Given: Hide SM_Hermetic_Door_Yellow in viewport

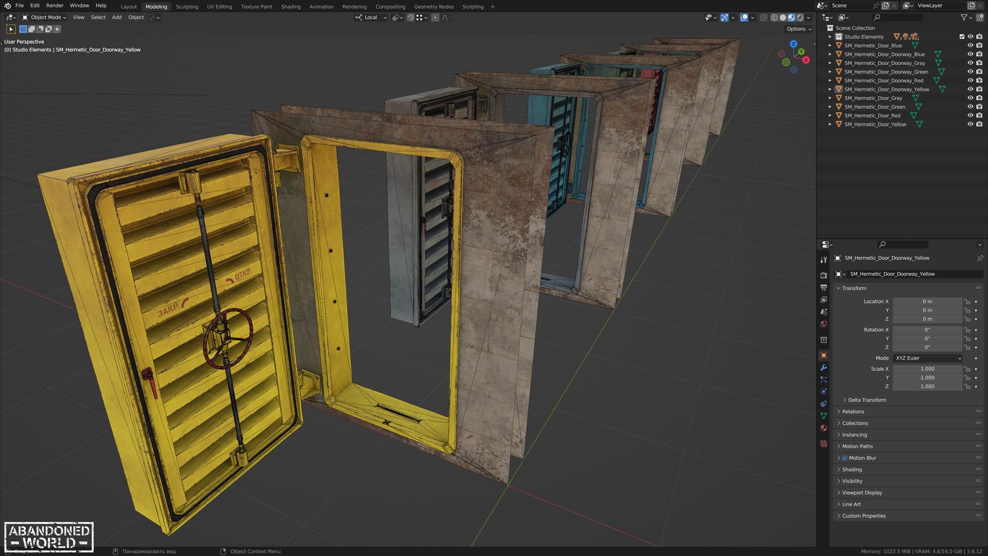Looking at the screenshot, I should pyautogui.click(x=970, y=125).
